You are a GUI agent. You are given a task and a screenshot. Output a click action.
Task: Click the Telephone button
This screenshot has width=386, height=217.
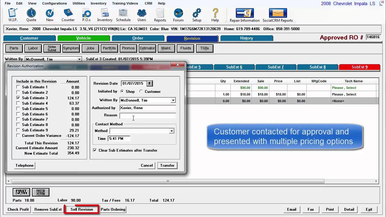(x=24, y=165)
